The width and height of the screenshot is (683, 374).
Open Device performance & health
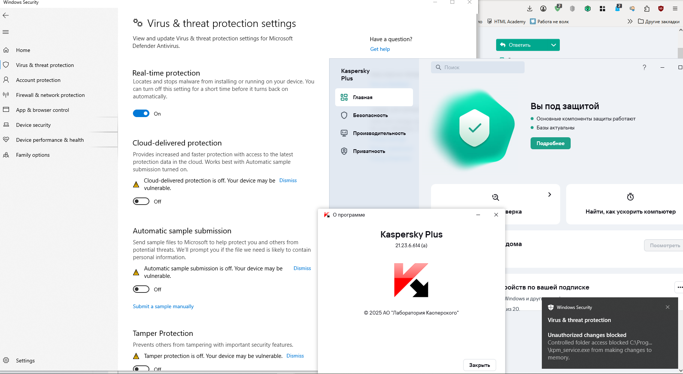pyautogui.click(x=50, y=140)
